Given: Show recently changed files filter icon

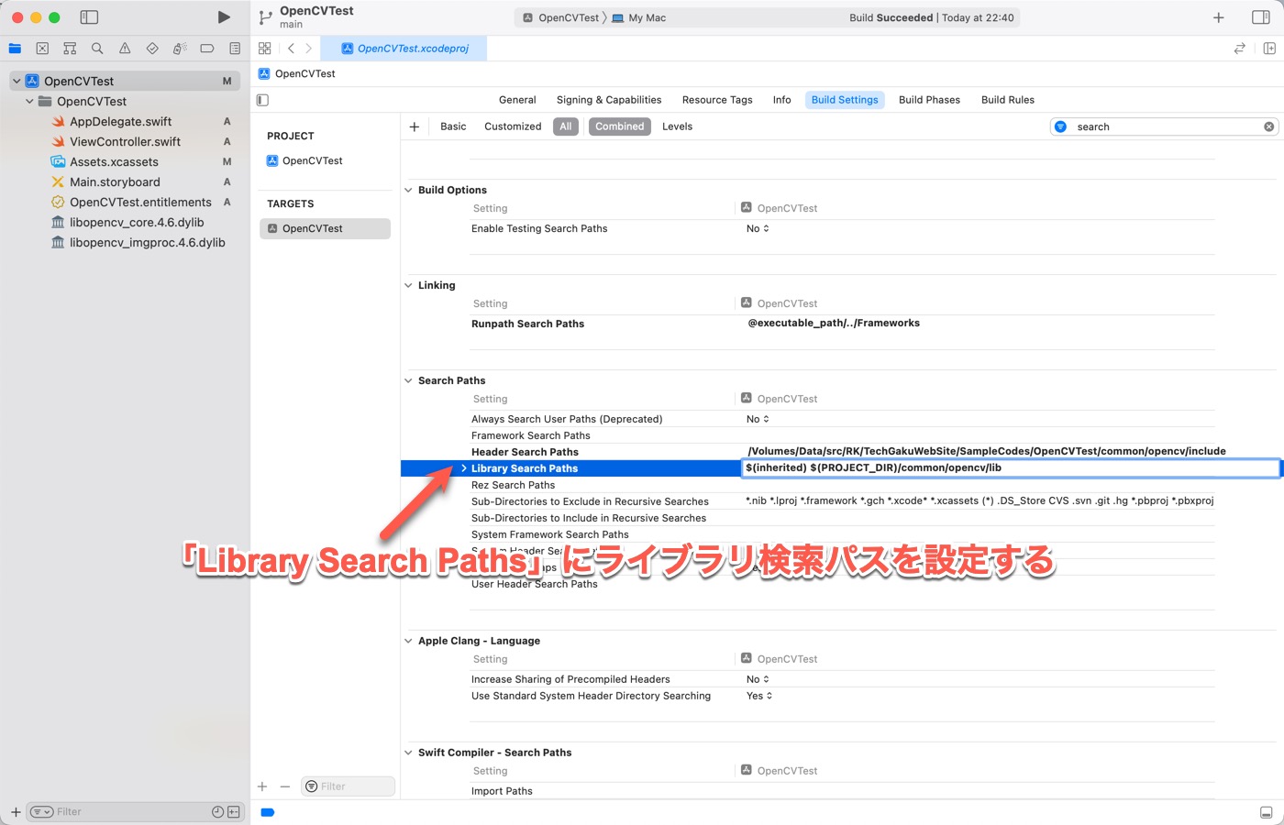Looking at the screenshot, I should tap(217, 812).
